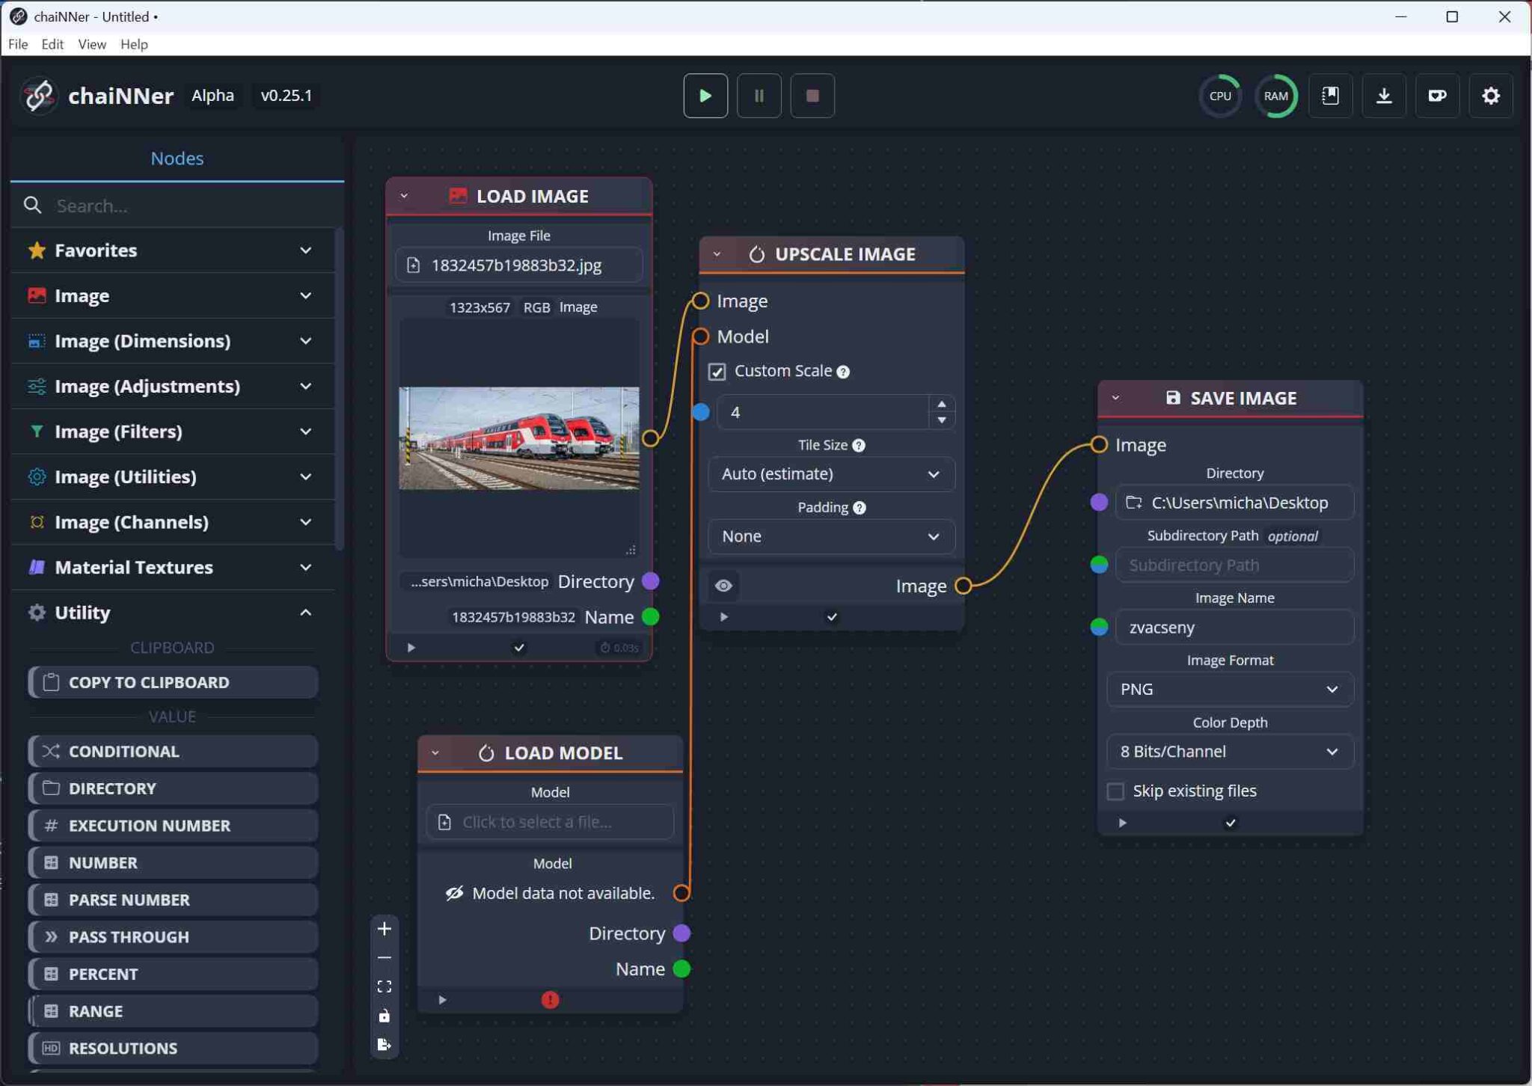Open dependency manager download icon
1532x1086 pixels.
click(1384, 96)
